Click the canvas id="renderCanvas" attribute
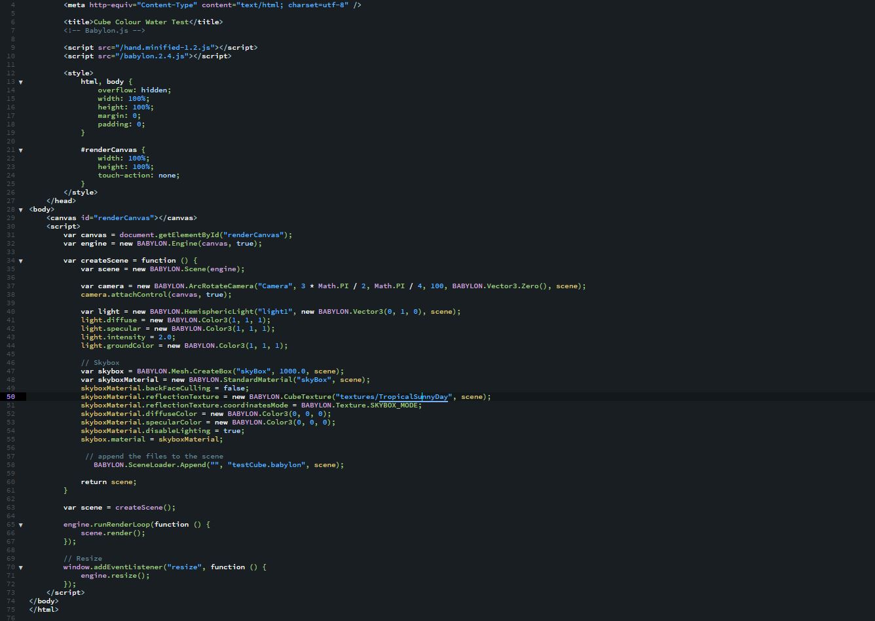This screenshot has width=875, height=621. 119,217
